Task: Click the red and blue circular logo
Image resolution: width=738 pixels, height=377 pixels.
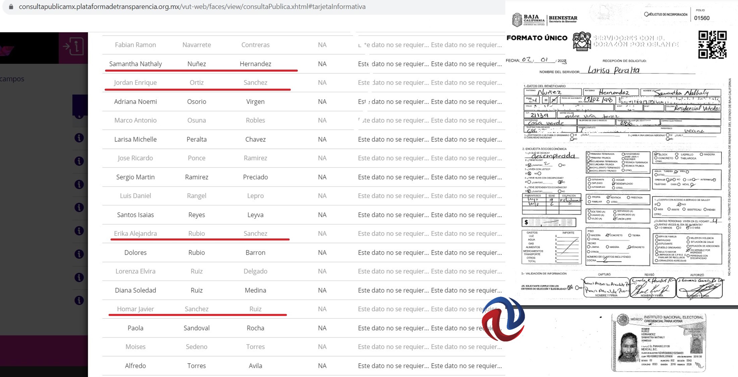Action: [x=503, y=319]
